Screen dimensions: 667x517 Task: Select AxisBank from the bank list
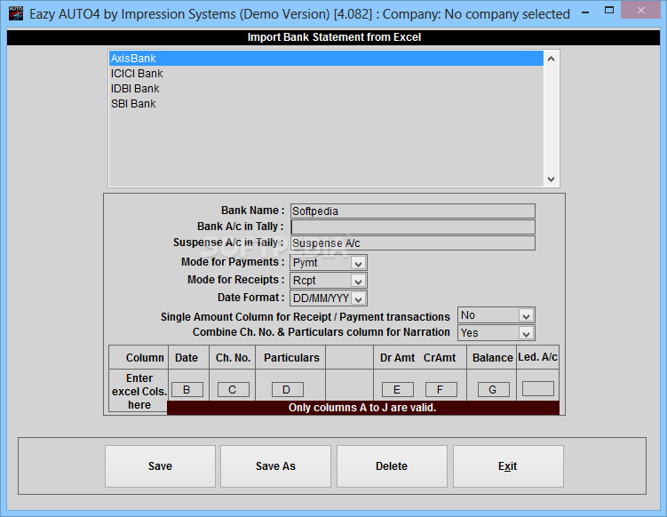coord(326,59)
